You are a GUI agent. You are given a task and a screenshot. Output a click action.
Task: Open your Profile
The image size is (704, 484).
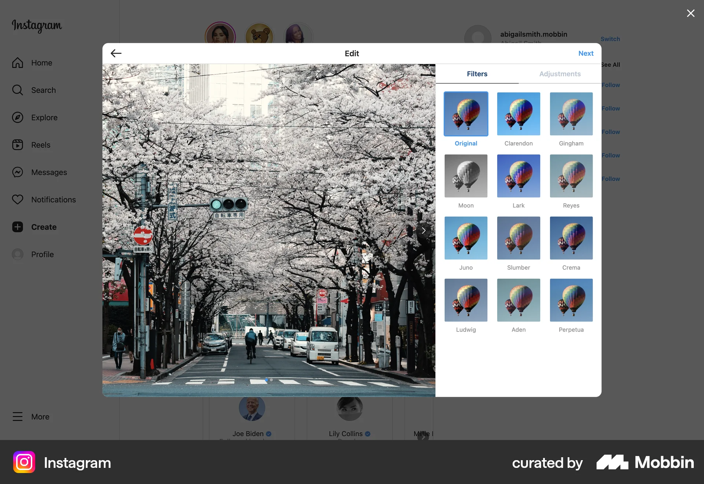point(43,254)
